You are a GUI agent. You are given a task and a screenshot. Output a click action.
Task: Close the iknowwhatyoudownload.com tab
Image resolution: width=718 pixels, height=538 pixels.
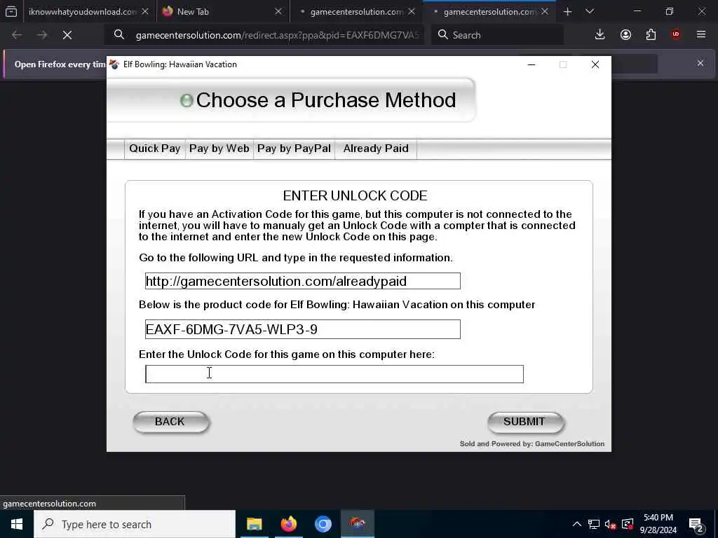pos(145,11)
